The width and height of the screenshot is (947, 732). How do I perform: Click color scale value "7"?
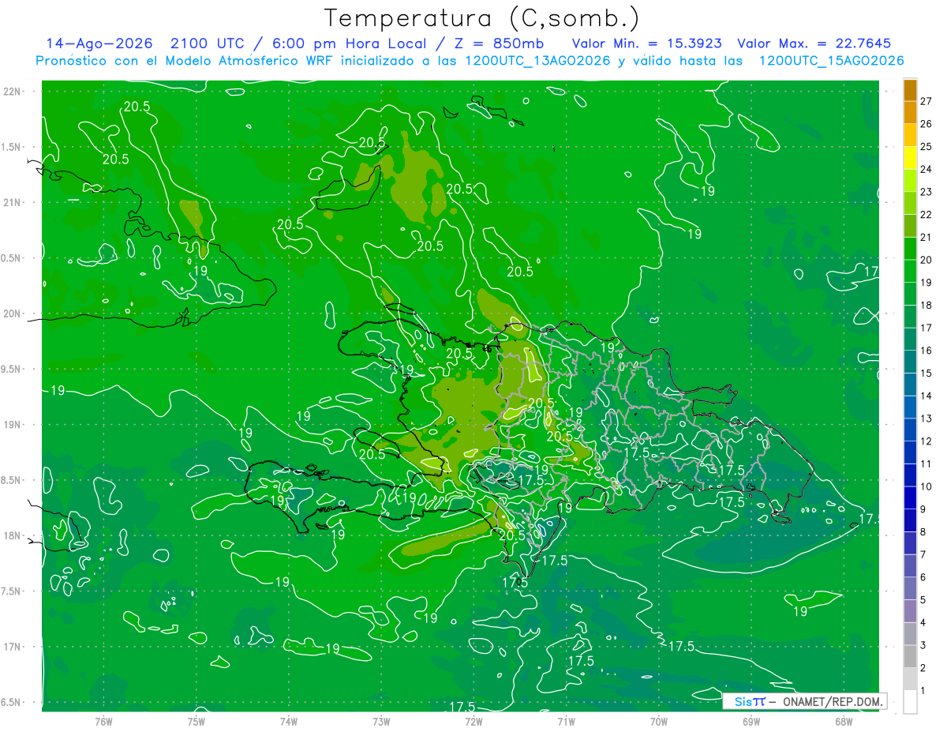pos(924,554)
